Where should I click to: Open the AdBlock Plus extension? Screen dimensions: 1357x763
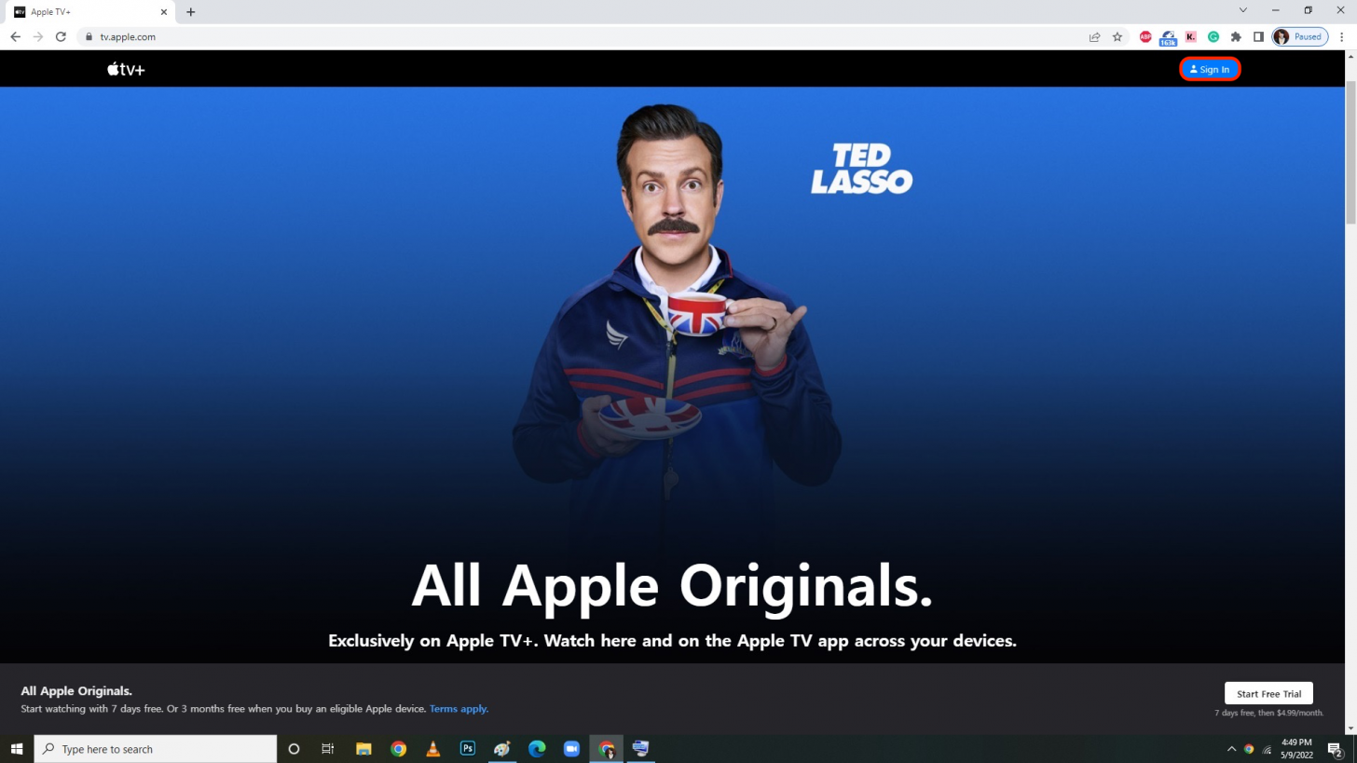point(1145,37)
